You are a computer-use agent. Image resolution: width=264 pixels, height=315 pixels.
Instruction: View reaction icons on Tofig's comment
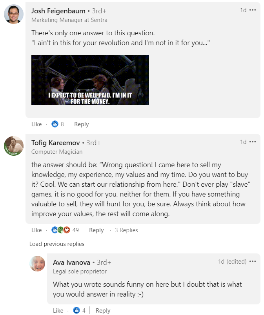point(60,230)
